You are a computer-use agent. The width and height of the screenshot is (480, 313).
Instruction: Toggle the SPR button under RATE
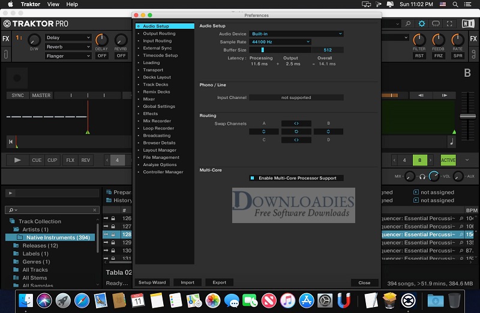tap(458, 56)
